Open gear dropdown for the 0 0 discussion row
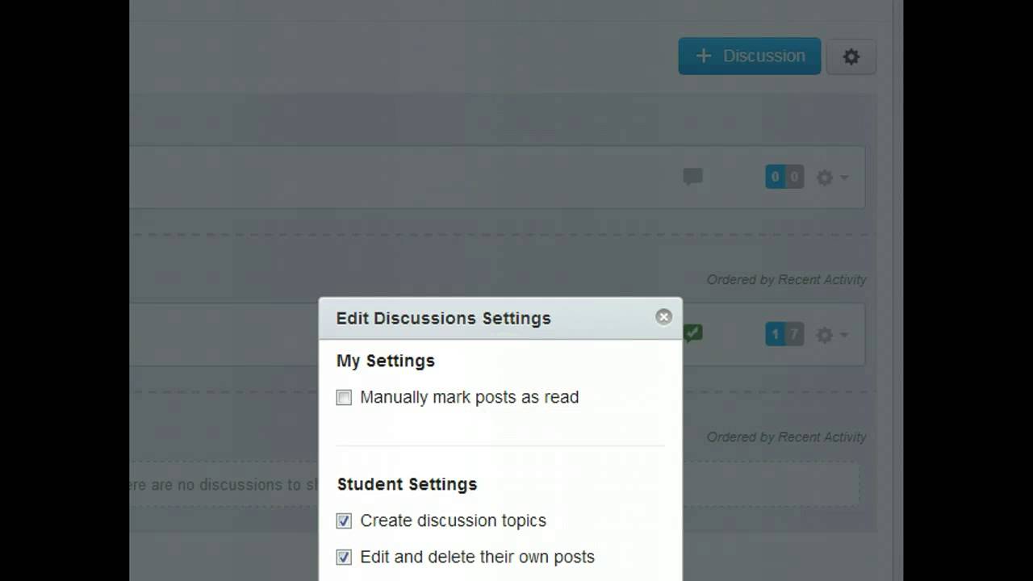Screen dimensions: 1033x581 (832, 178)
